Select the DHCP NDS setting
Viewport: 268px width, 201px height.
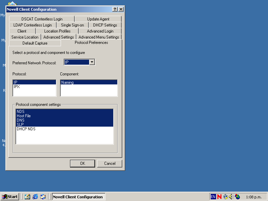[64, 129]
